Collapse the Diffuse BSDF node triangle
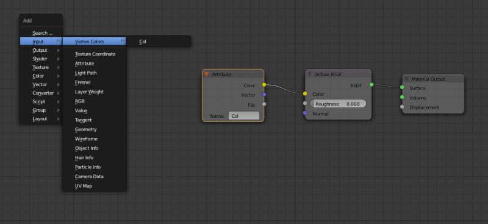The width and height of the screenshot is (488, 224). [309, 74]
